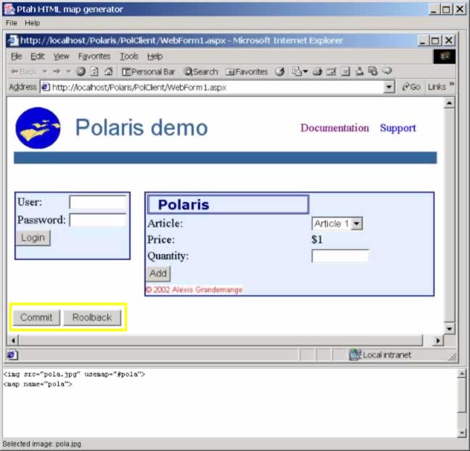The width and height of the screenshot is (470, 451).
Task: Toggle the Personal Bar
Action: (x=148, y=72)
